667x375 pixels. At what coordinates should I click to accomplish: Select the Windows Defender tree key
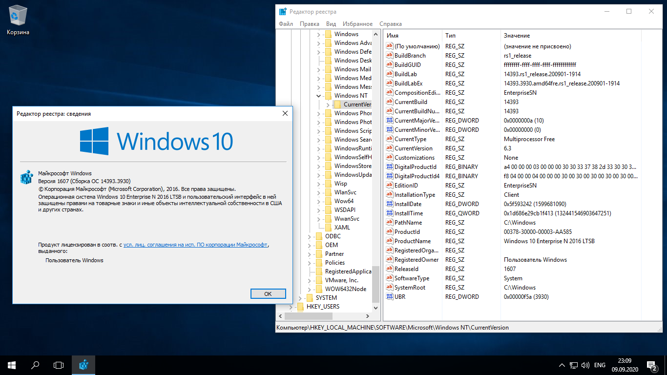[353, 51]
